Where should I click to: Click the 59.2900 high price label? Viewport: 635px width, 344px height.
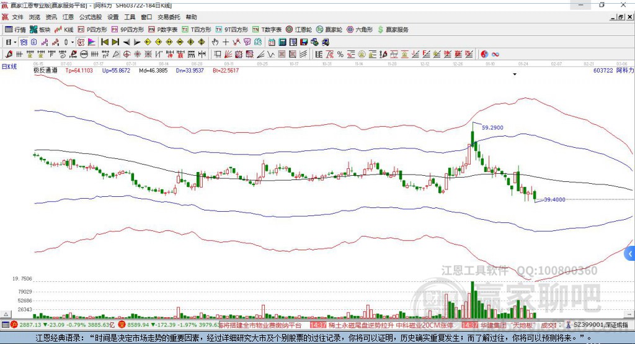[x=492, y=127]
